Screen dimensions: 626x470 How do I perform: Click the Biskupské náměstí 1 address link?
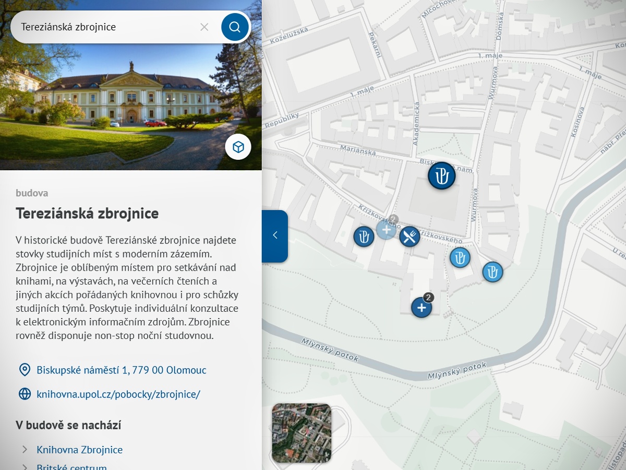tap(121, 370)
